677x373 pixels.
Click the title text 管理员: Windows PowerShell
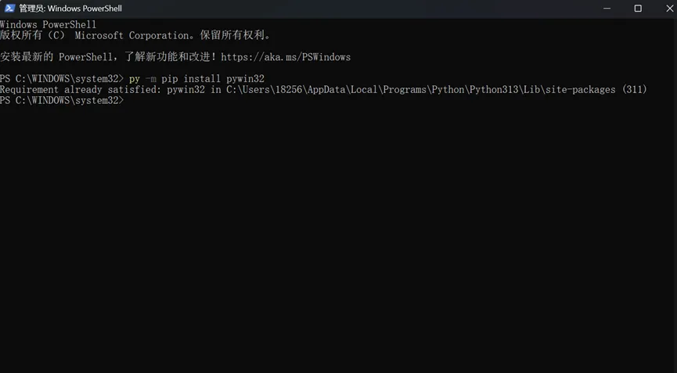click(x=70, y=8)
